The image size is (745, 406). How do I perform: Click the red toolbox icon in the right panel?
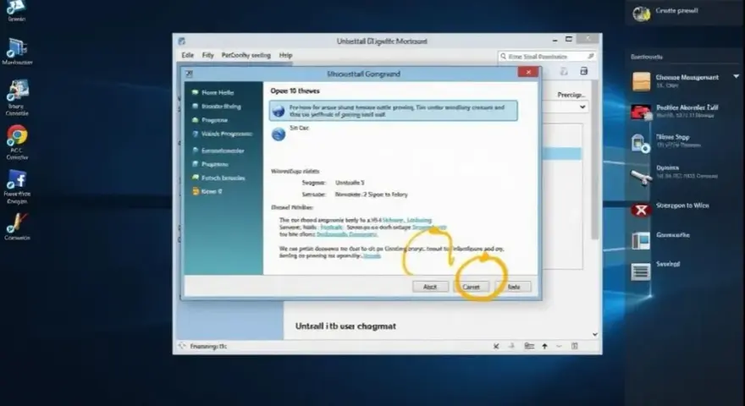[x=641, y=112]
